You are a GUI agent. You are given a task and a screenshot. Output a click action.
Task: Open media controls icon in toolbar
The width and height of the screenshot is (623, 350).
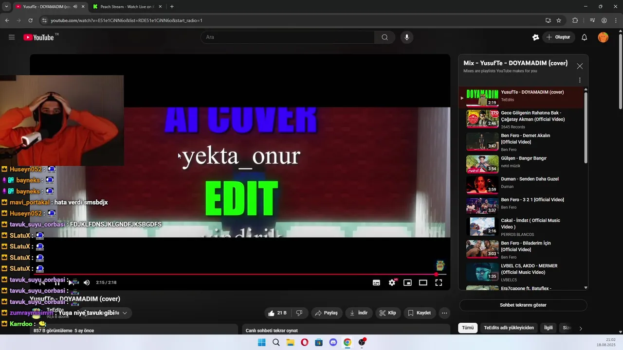592,20
